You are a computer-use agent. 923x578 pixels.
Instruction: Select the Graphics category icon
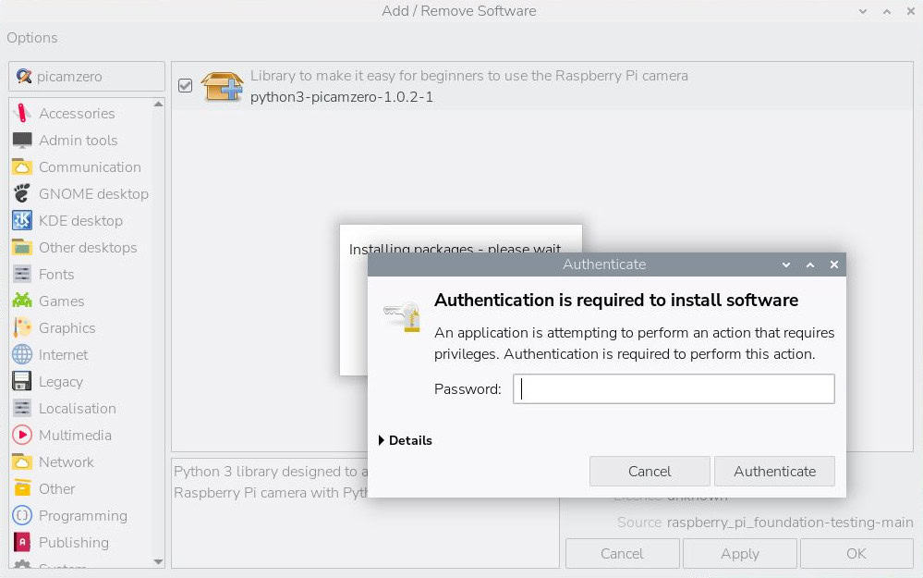(x=23, y=327)
